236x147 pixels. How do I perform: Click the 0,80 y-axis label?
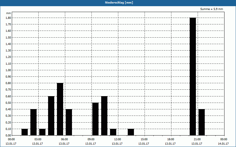coord(8,83)
